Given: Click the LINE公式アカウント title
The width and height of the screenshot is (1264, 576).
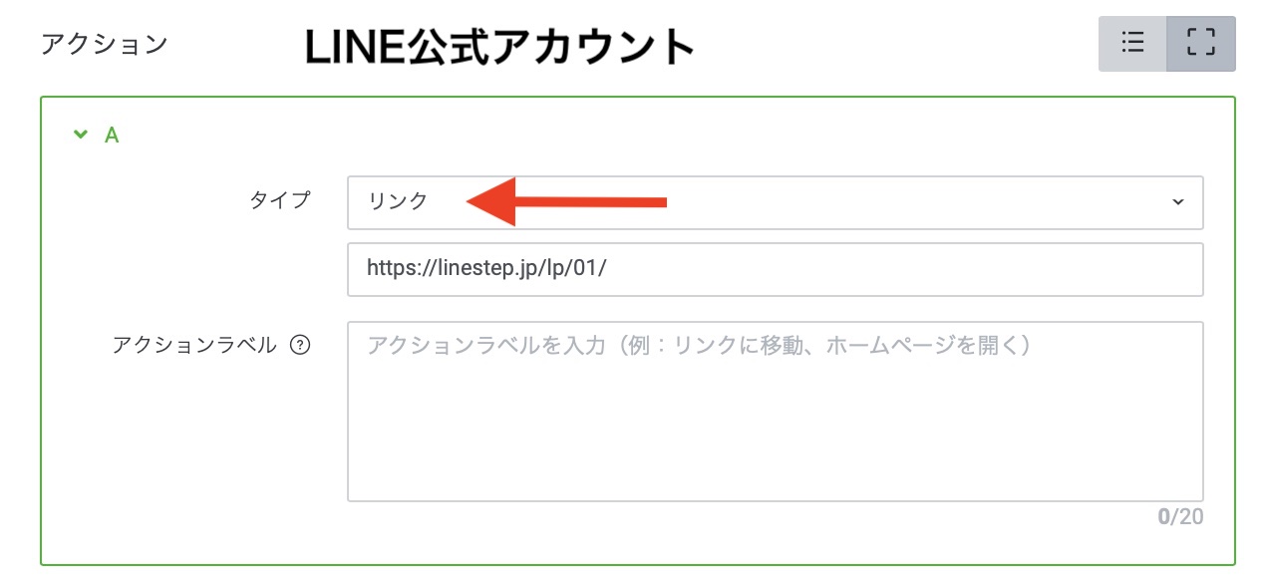Looking at the screenshot, I should (498, 46).
